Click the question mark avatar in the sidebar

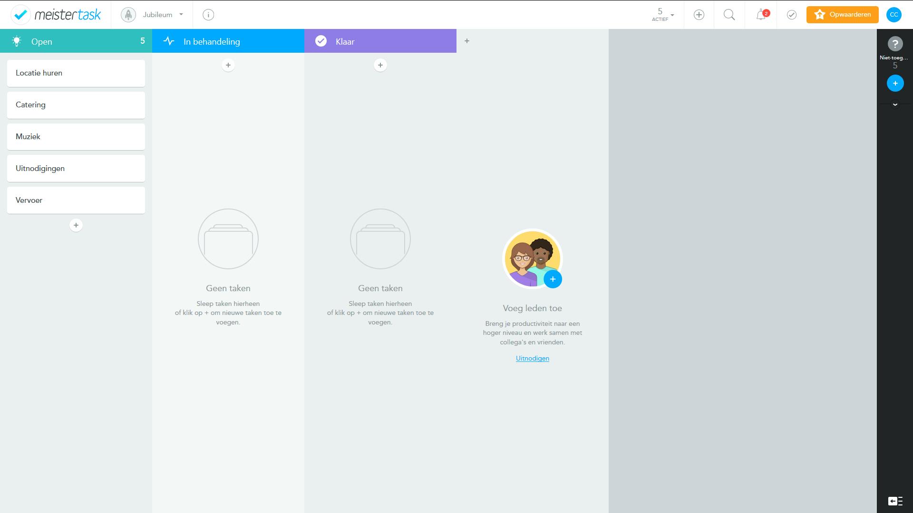(895, 44)
